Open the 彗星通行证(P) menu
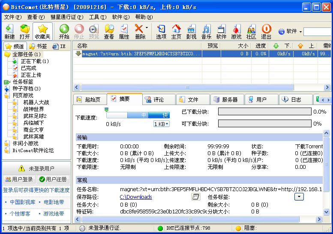333x234 pixels. point(67,17)
